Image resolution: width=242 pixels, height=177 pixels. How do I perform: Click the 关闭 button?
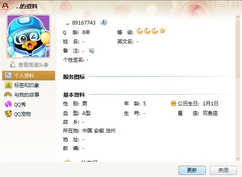pyautogui.click(x=223, y=170)
